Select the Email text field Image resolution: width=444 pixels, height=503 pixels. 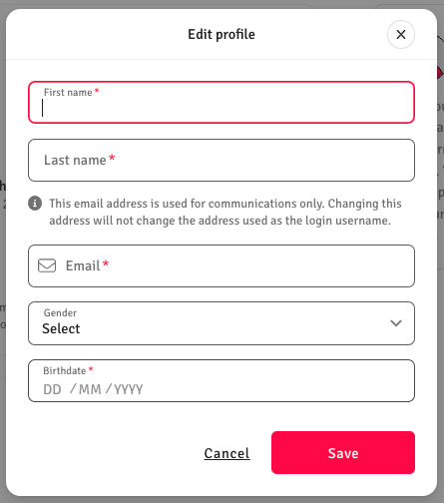pyautogui.click(x=222, y=265)
